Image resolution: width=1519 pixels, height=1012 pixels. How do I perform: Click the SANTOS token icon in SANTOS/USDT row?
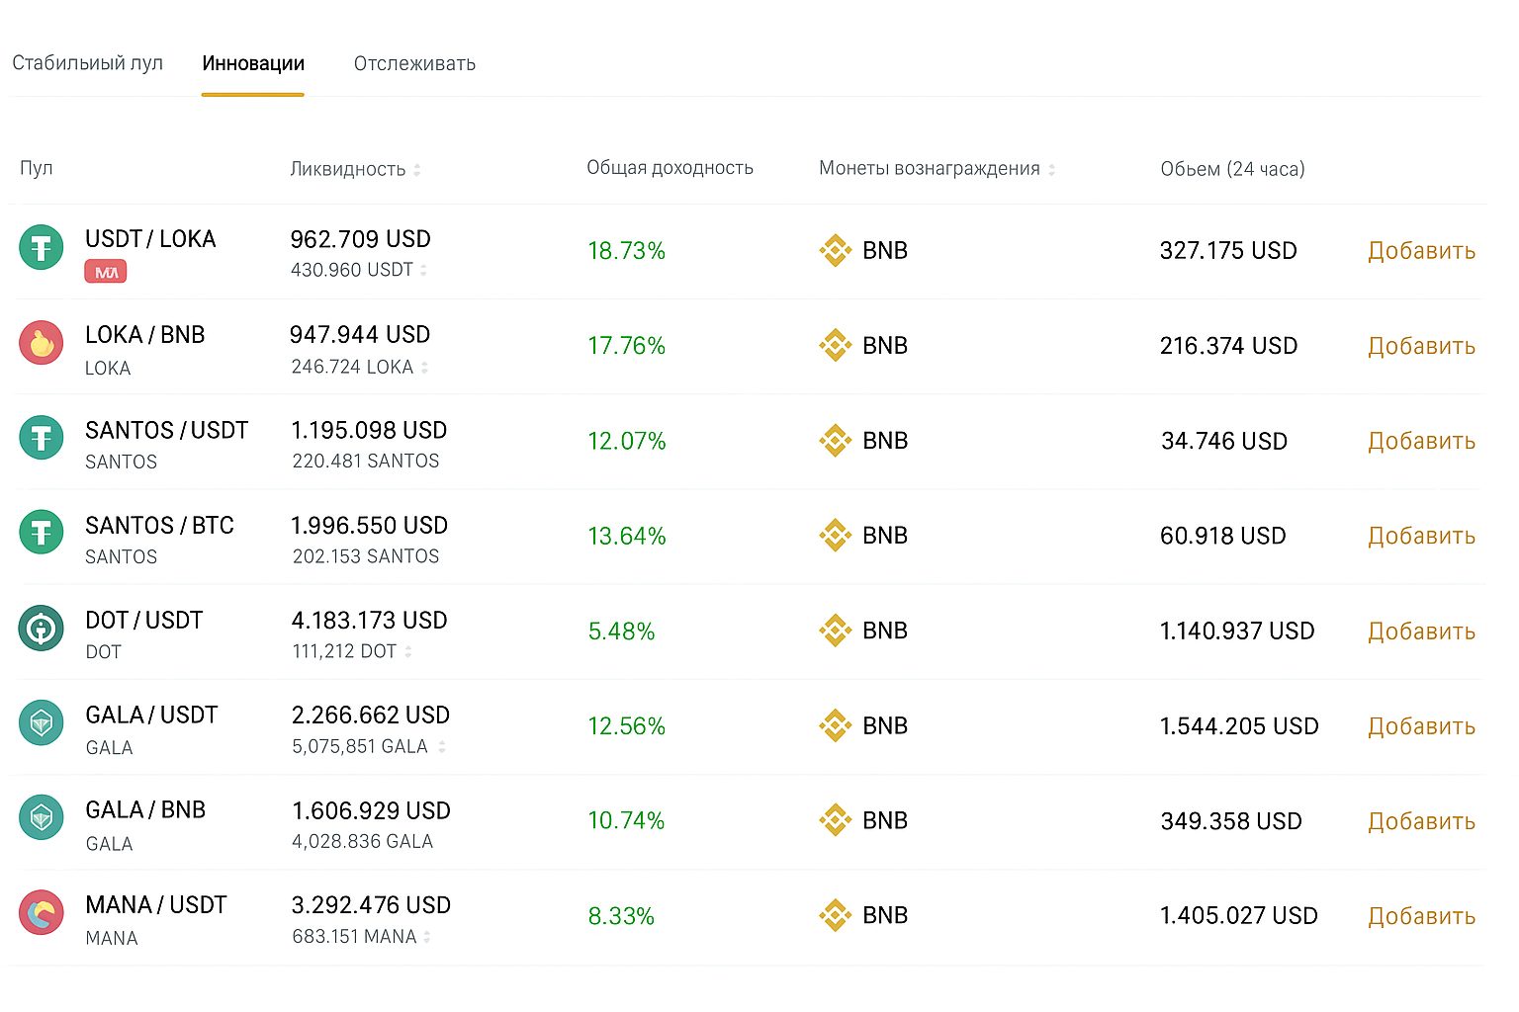41,438
